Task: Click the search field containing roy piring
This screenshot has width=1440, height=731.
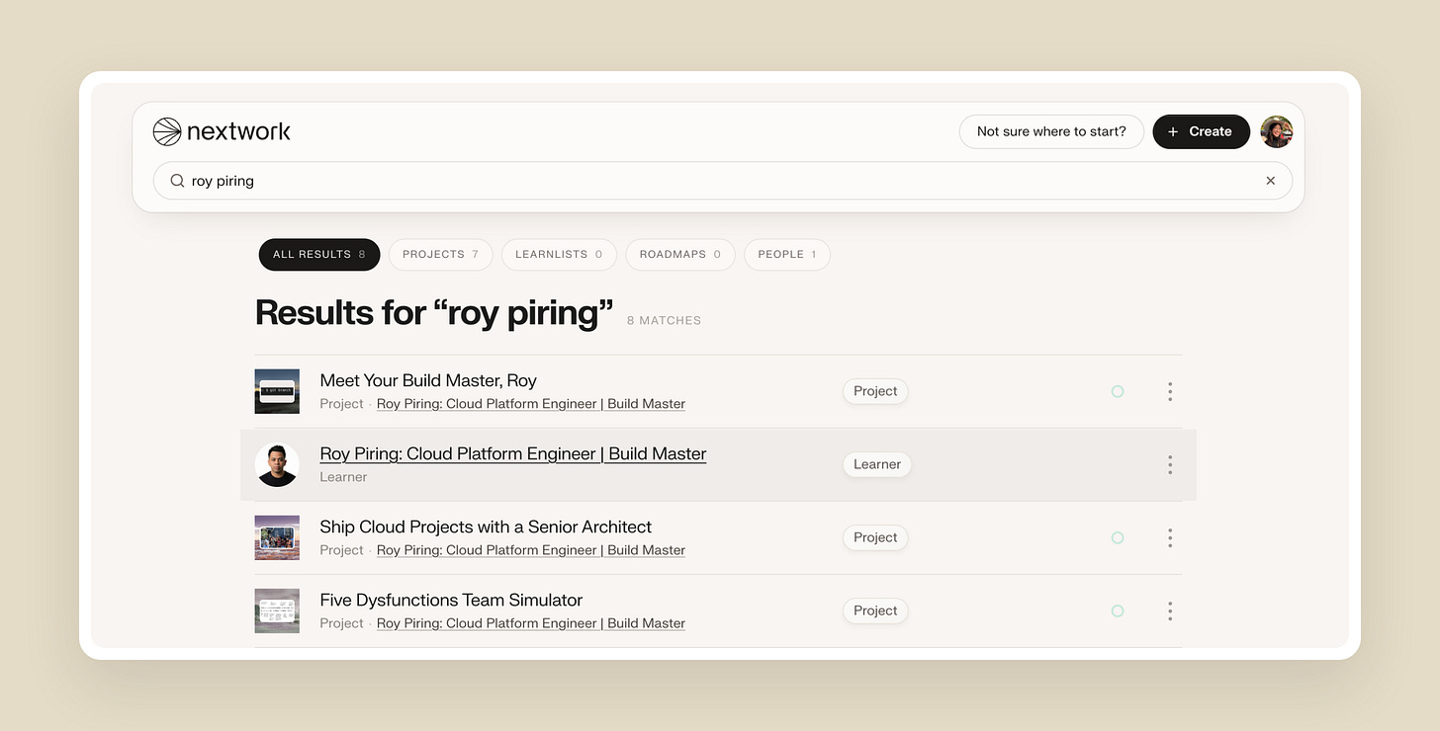Action: [x=723, y=181]
